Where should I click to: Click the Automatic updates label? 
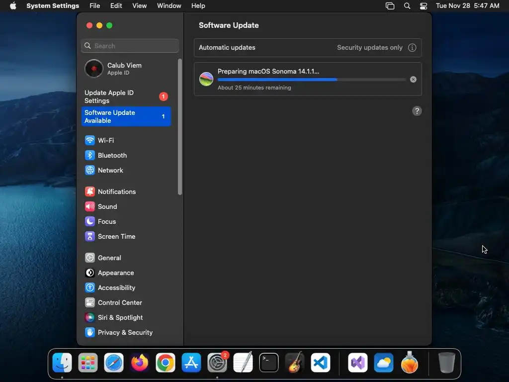click(227, 47)
